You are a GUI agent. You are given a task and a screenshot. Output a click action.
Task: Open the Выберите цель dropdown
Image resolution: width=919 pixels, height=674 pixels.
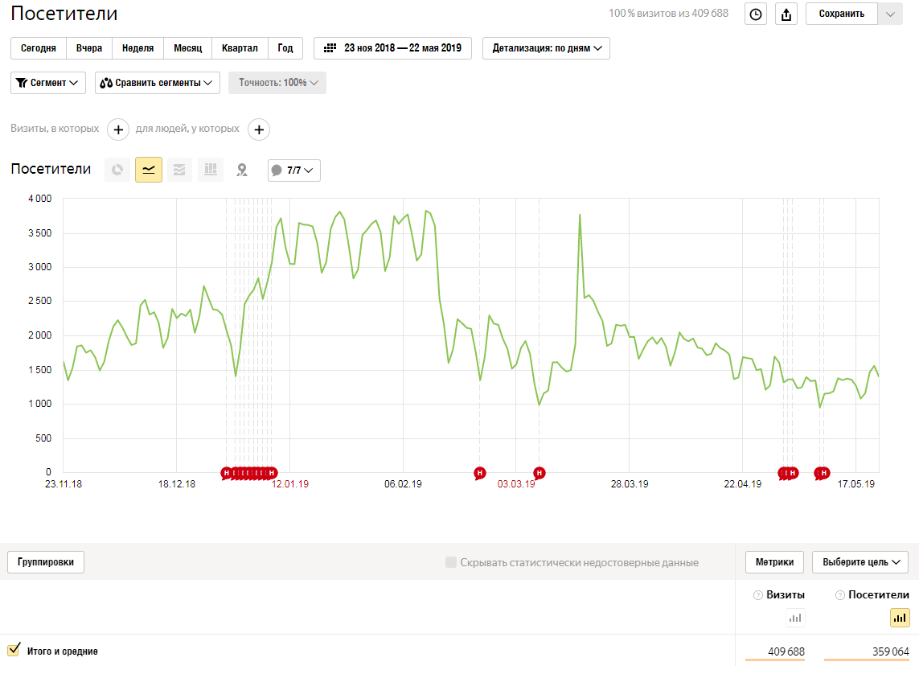[x=860, y=562]
